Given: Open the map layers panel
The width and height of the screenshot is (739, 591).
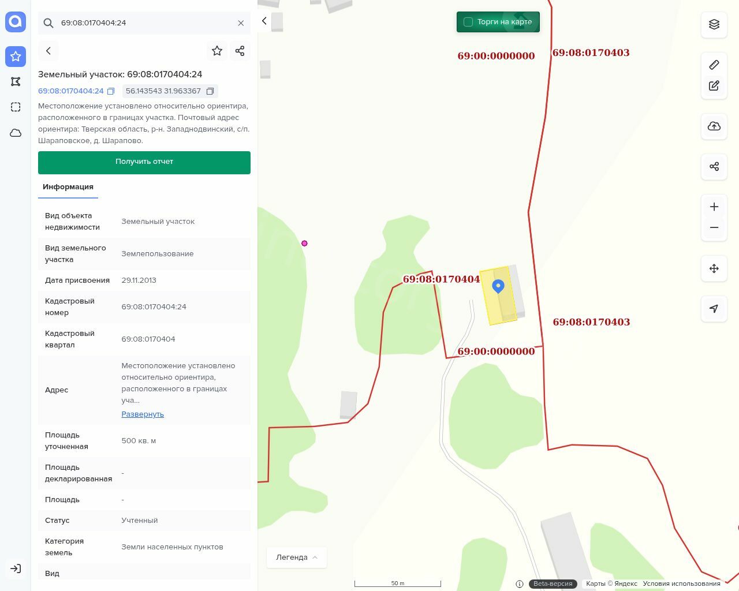Looking at the screenshot, I should tap(714, 24).
